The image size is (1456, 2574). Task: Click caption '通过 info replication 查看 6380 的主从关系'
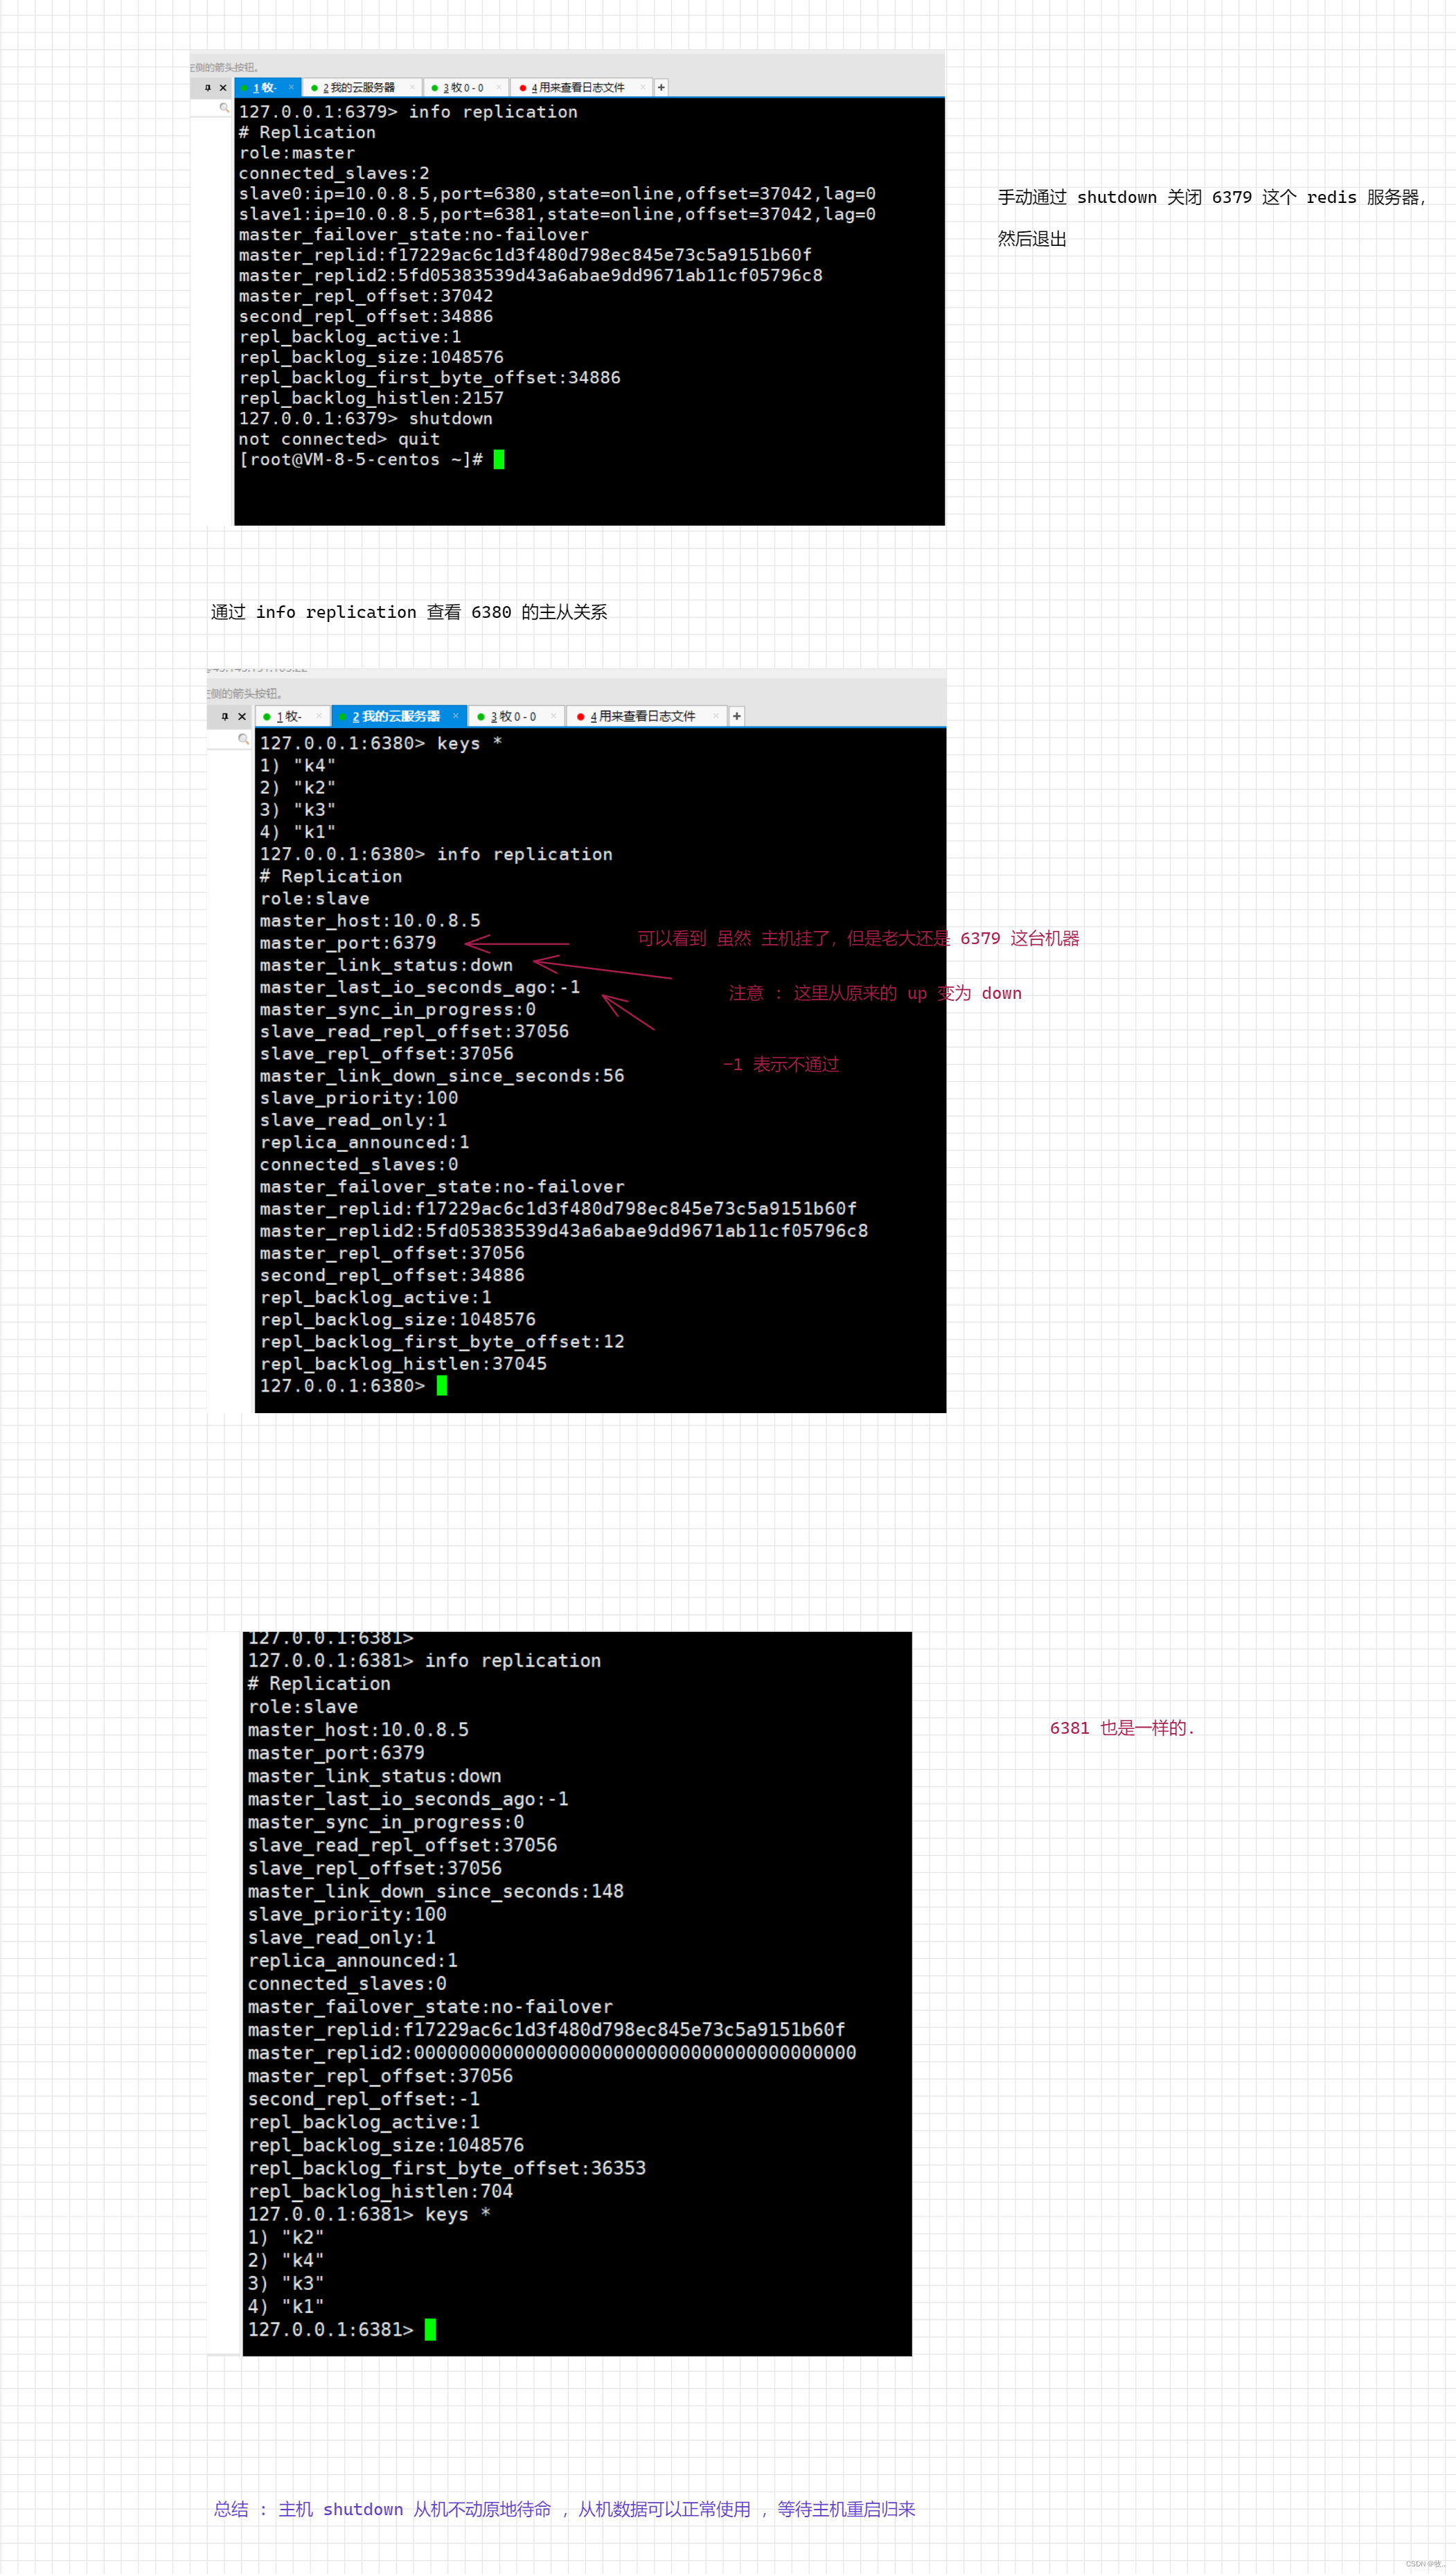pyautogui.click(x=409, y=612)
